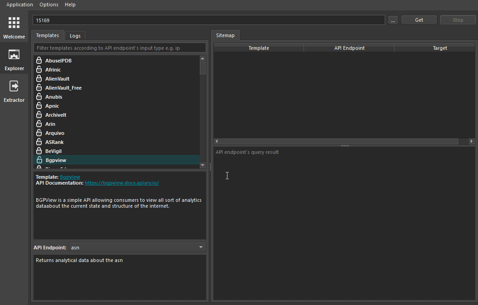Screen dimensions: 478x305
Task: Click the lock icon beside AbuseIPDB
Action: point(39,61)
